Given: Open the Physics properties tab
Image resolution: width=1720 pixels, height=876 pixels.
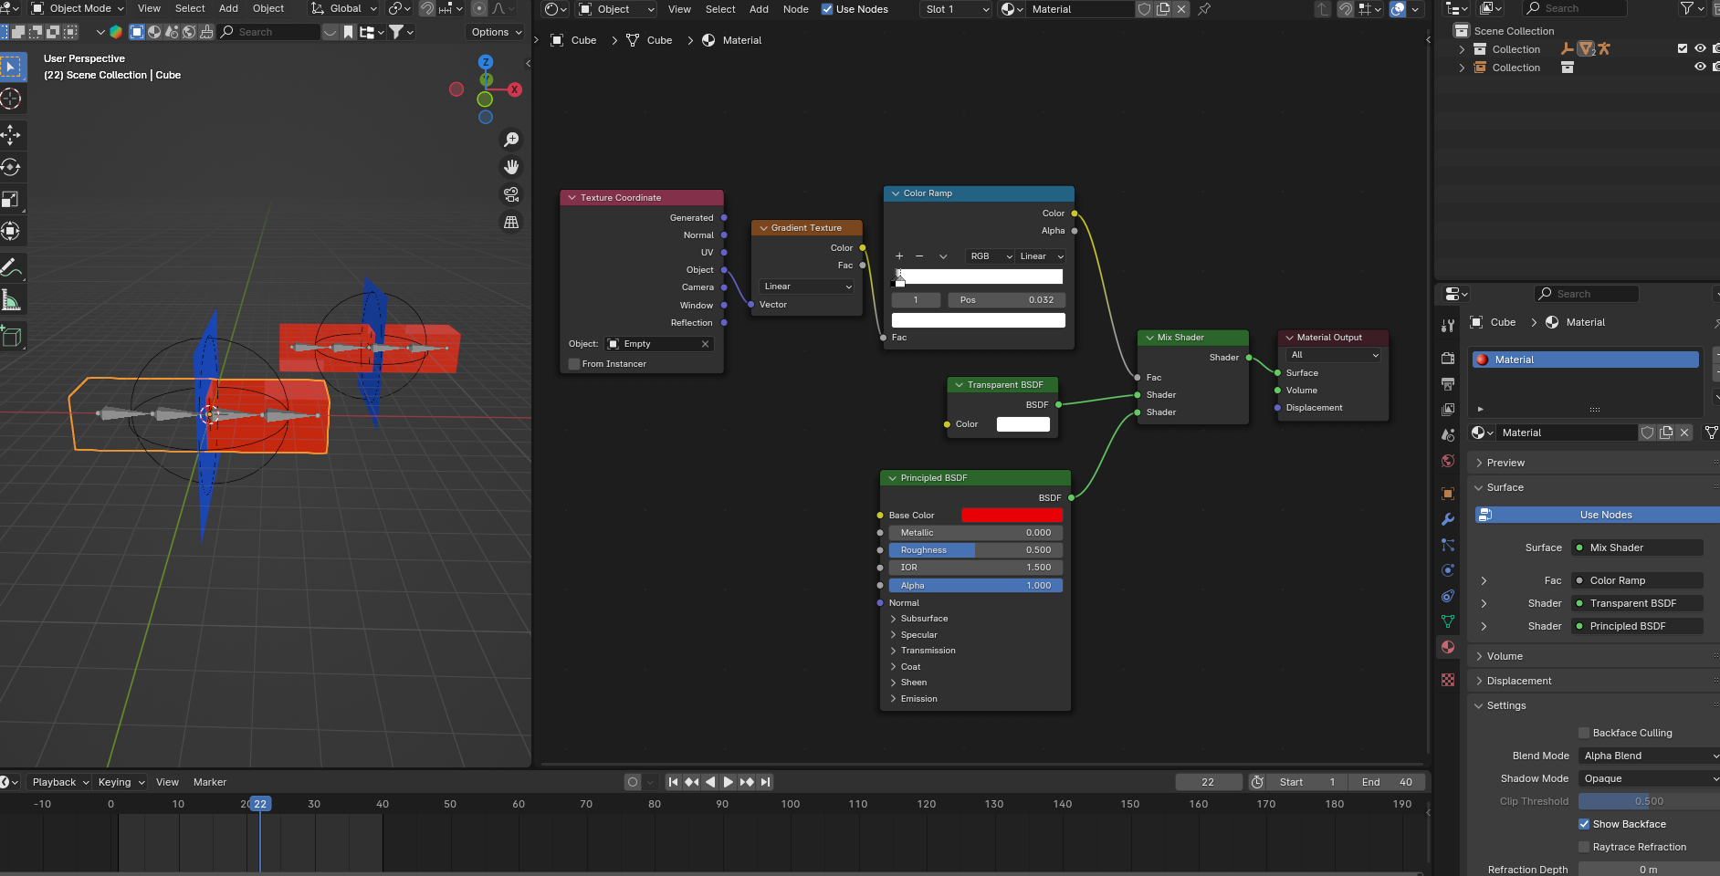Looking at the screenshot, I should (1448, 570).
